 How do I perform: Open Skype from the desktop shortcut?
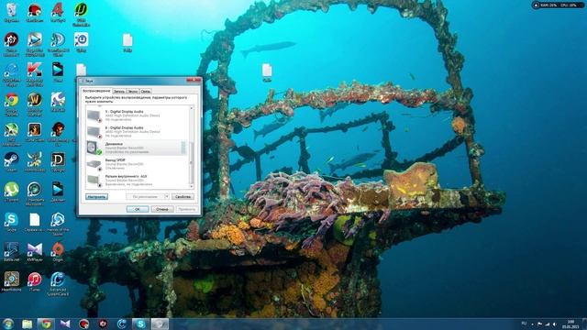pyautogui.click(x=11, y=222)
